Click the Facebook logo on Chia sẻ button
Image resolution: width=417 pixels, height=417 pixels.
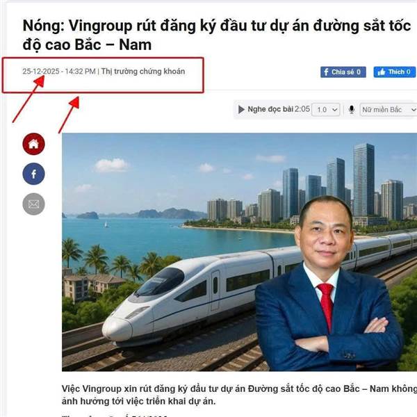pyautogui.click(x=326, y=72)
